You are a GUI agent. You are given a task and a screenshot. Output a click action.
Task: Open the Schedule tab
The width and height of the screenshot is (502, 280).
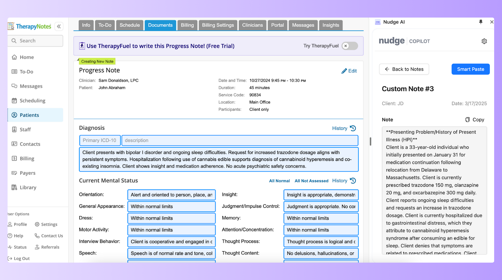tap(130, 25)
